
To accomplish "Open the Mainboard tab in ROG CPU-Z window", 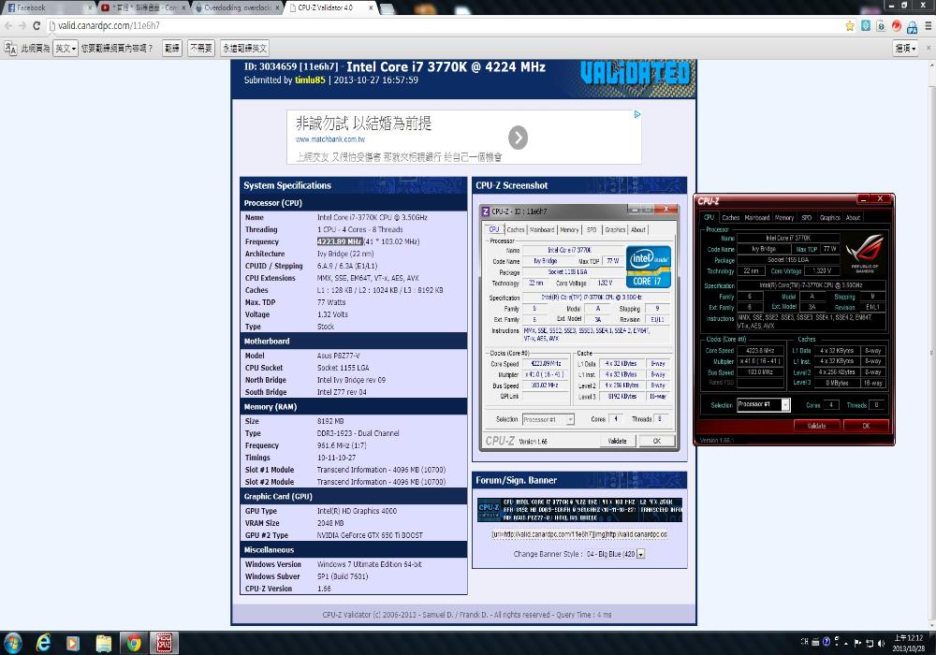I will 757,218.
